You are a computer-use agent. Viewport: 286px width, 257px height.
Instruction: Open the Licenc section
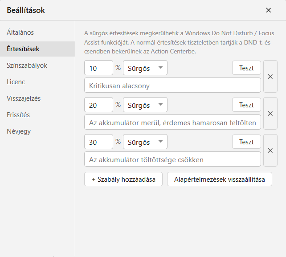point(37,82)
